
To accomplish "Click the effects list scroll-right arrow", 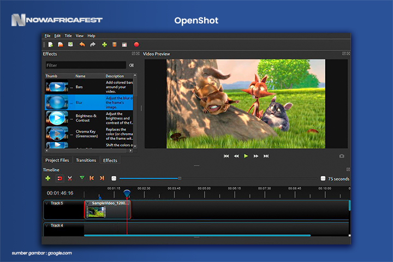I will click(x=130, y=151).
